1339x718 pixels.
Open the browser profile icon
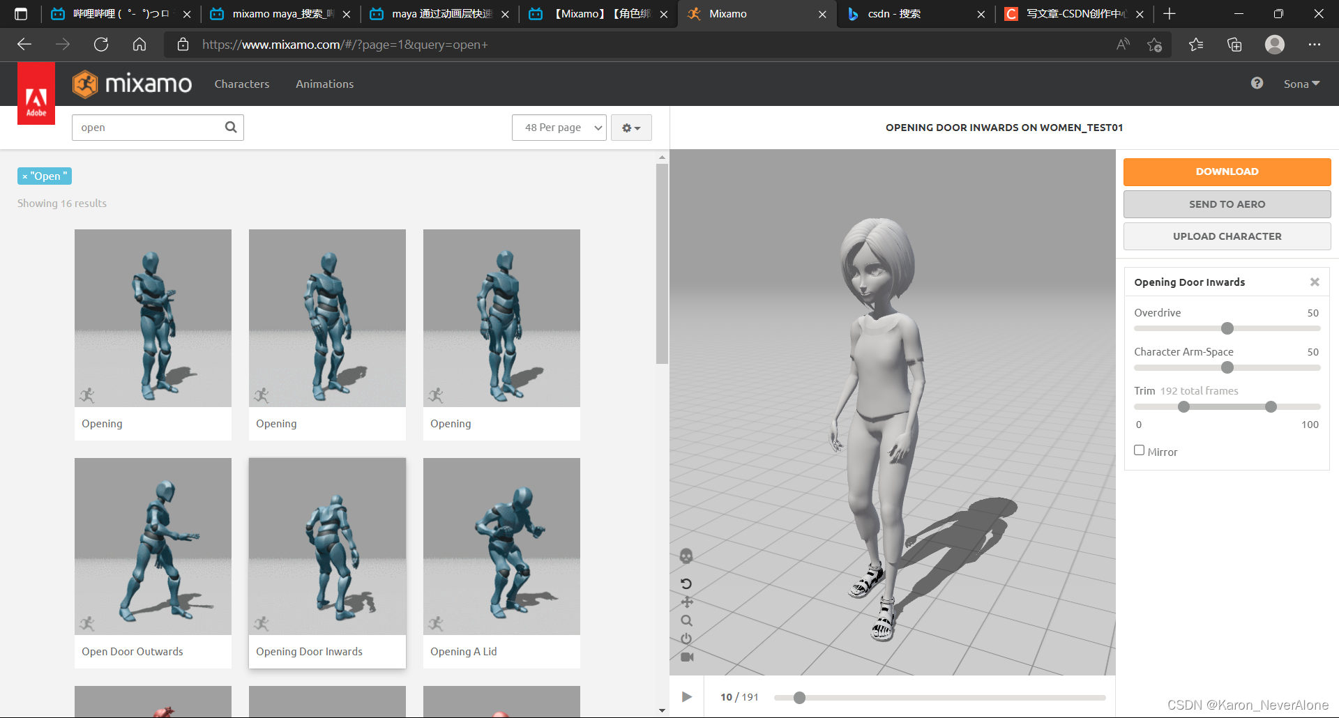point(1275,45)
